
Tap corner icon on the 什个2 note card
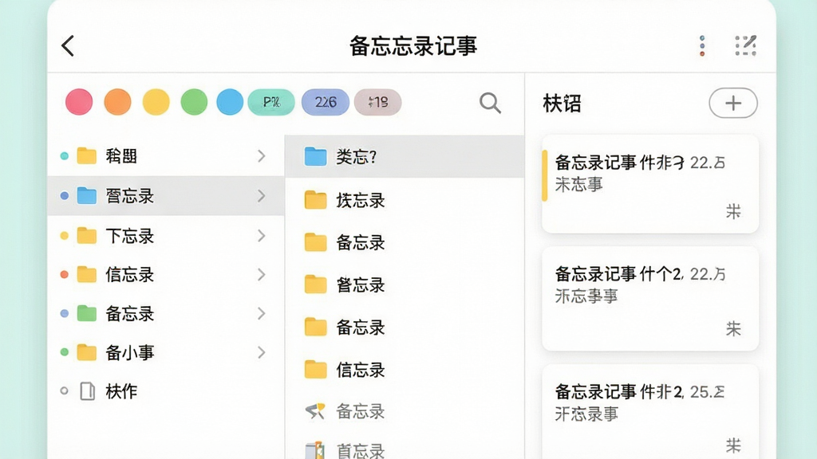[733, 328]
